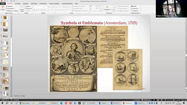The image size is (187, 105).
Task: Click Найти (Find) in editing group
Action: (134, 6)
